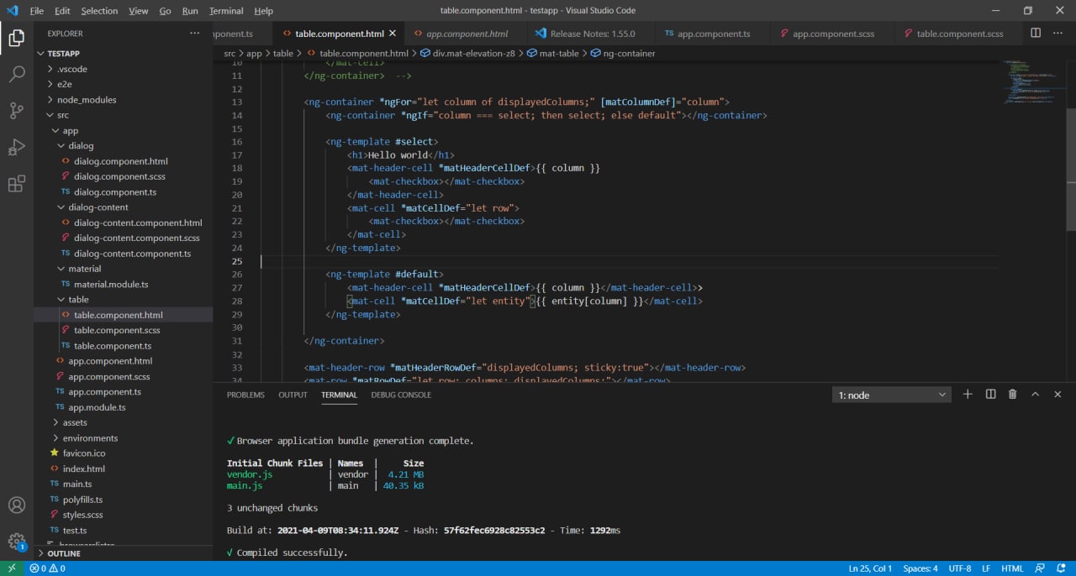
Task: Open the terminal selector dropdown '1: node'
Action: [891, 395]
